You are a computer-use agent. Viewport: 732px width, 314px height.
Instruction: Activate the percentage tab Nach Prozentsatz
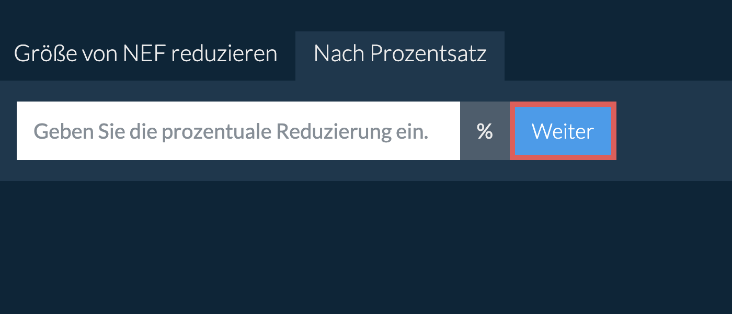400,54
